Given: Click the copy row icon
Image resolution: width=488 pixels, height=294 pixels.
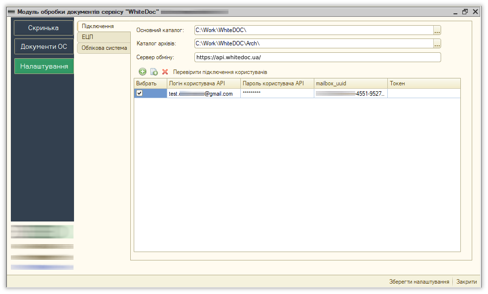Looking at the screenshot, I should [154, 72].
